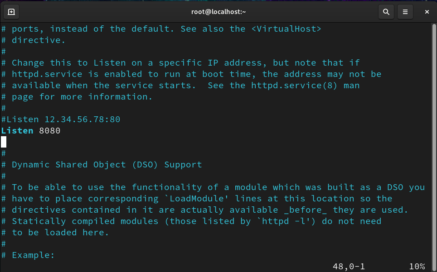Image resolution: width=437 pixels, height=272 pixels.
Task: Close the terminal window
Action: tap(427, 12)
